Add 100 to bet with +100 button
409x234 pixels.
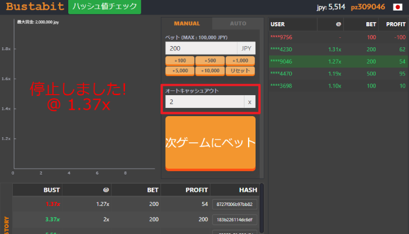click(180, 61)
